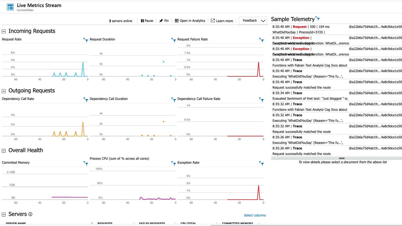
Task: Click the '3 servers online' status text
Action: point(121,21)
